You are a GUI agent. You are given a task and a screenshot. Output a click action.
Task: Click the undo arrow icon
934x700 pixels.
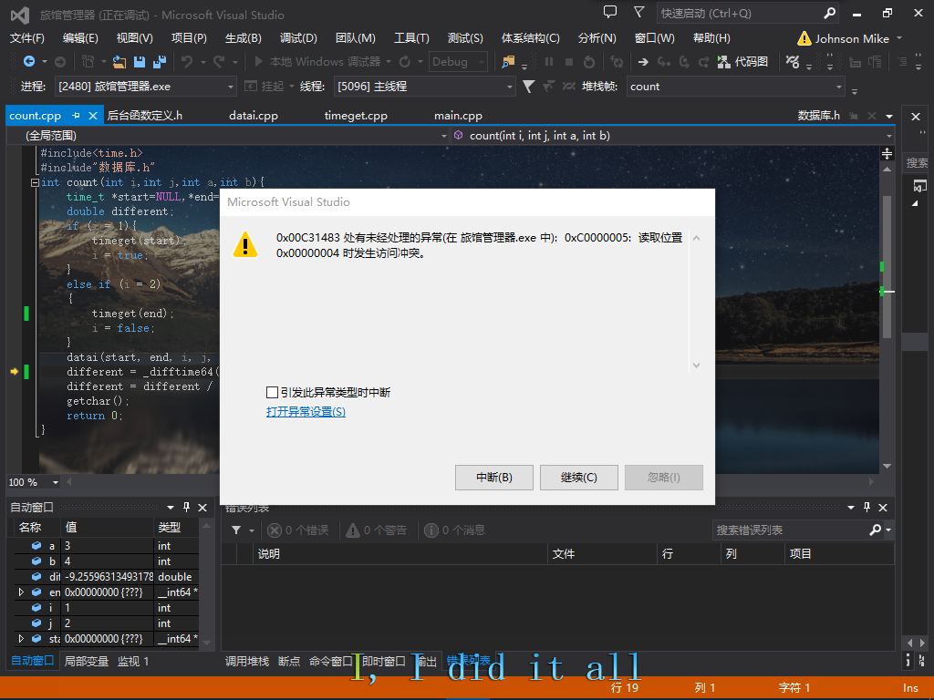[x=187, y=61]
